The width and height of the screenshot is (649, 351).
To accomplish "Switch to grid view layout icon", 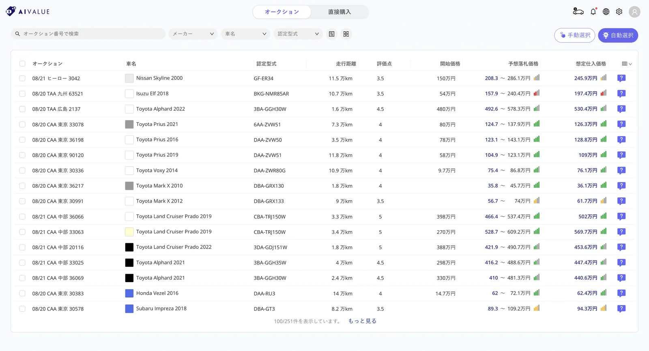I will (x=346, y=34).
